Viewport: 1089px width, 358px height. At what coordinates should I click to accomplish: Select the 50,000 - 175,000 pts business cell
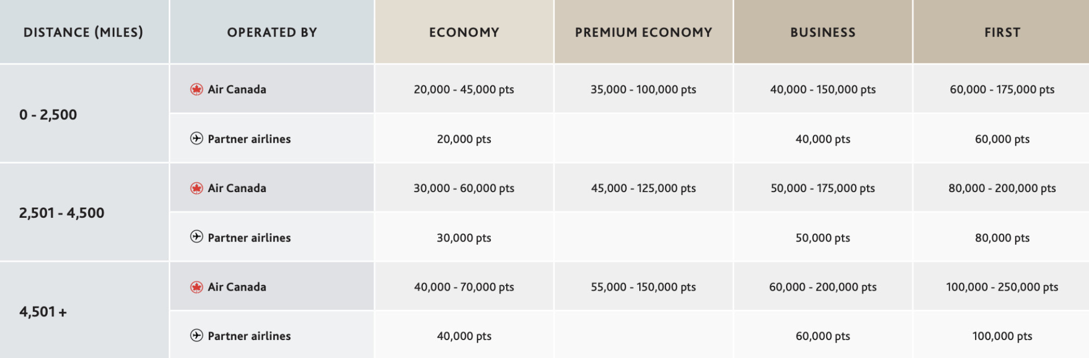[x=823, y=188]
